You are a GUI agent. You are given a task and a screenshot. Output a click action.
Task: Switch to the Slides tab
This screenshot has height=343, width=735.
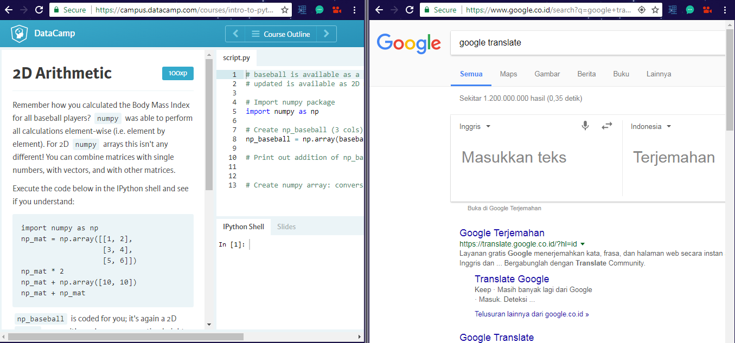coord(286,226)
